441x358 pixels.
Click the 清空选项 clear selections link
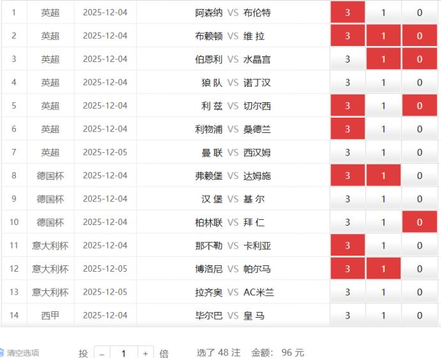22,353
